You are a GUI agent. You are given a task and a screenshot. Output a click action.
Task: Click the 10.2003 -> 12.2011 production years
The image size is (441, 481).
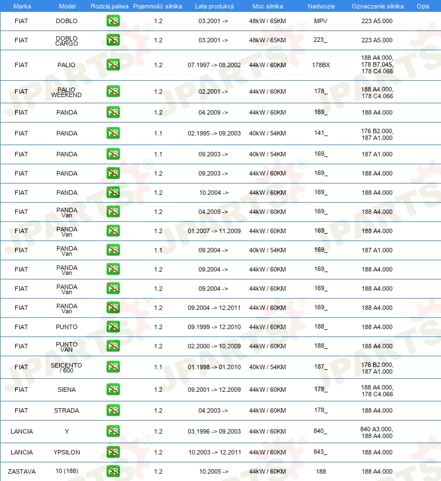pyautogui.click(x=214, y=452)
